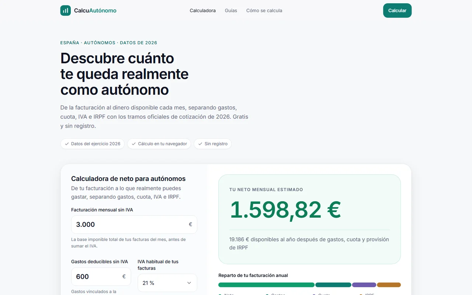Click the Cálculo en tu navegador badge
472x295 pixels.
(x=159, y=144)
